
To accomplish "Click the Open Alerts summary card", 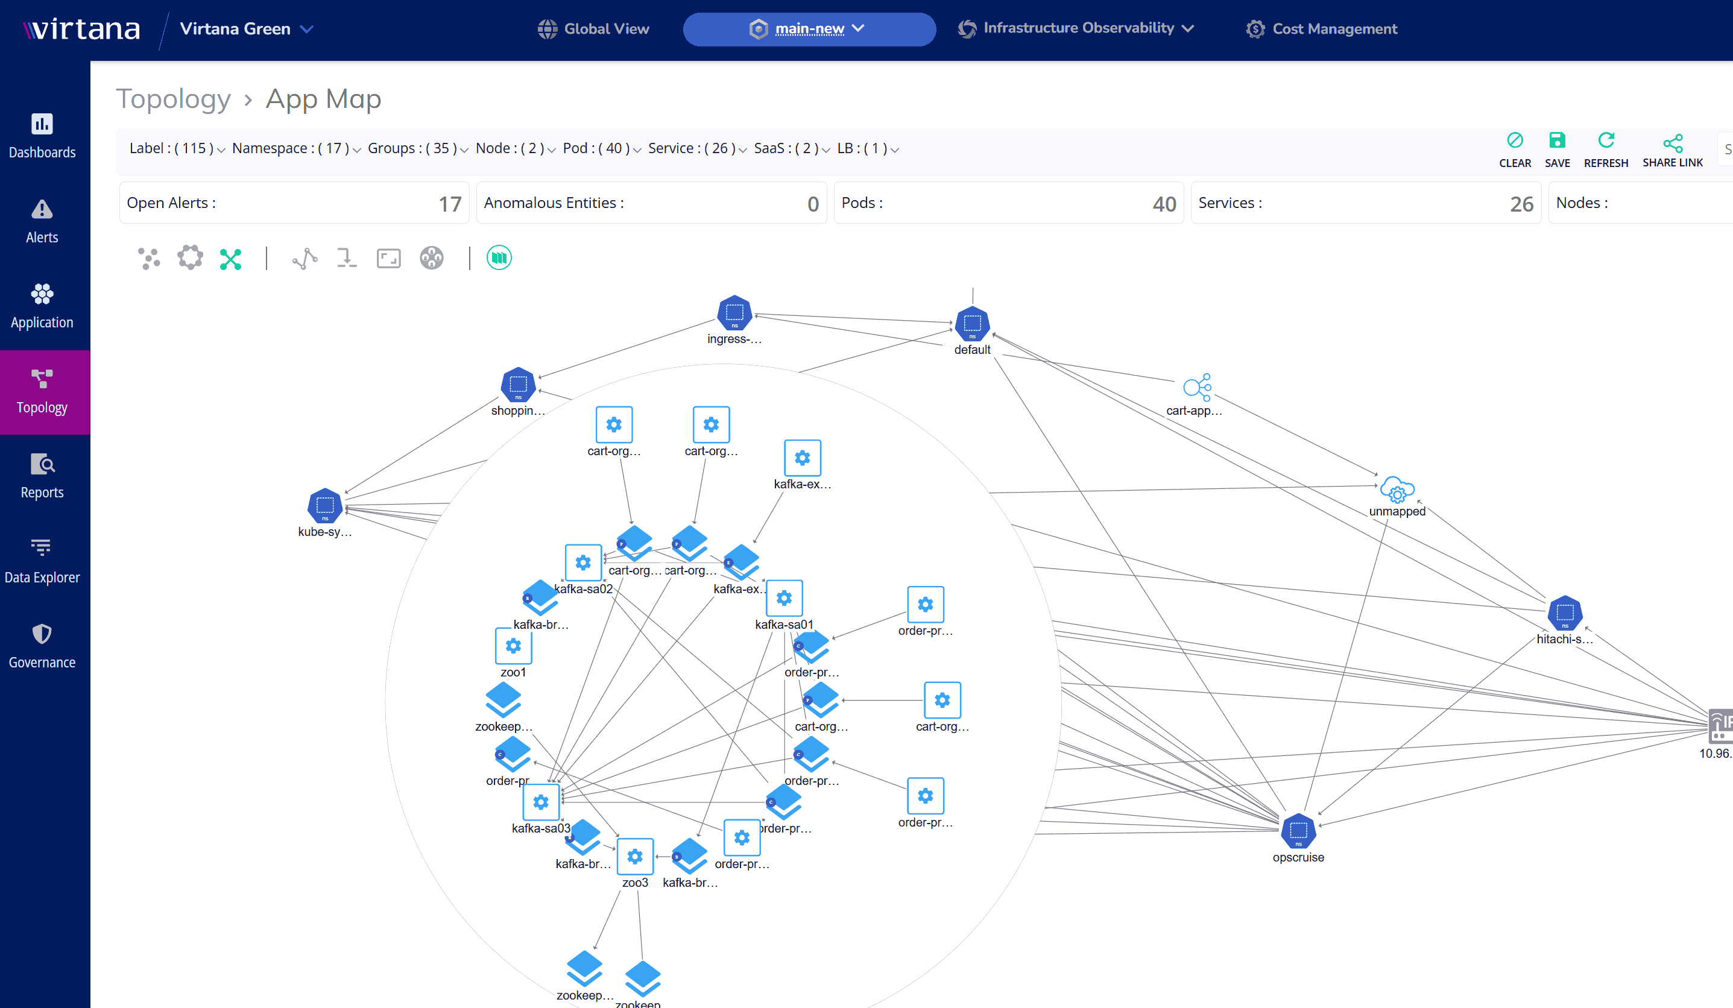I will click(294, 203).
